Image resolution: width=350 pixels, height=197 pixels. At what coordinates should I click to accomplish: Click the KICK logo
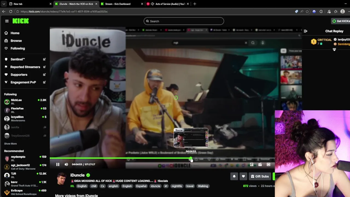(21, 21)
